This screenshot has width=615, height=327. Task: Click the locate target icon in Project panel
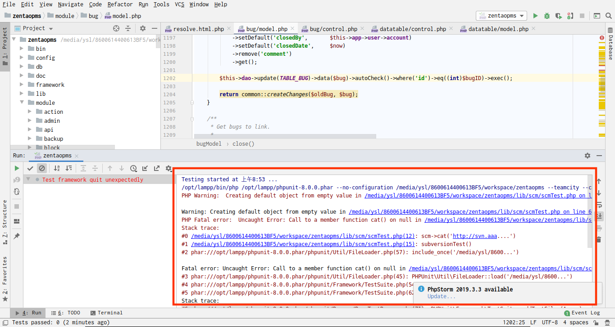116,28
